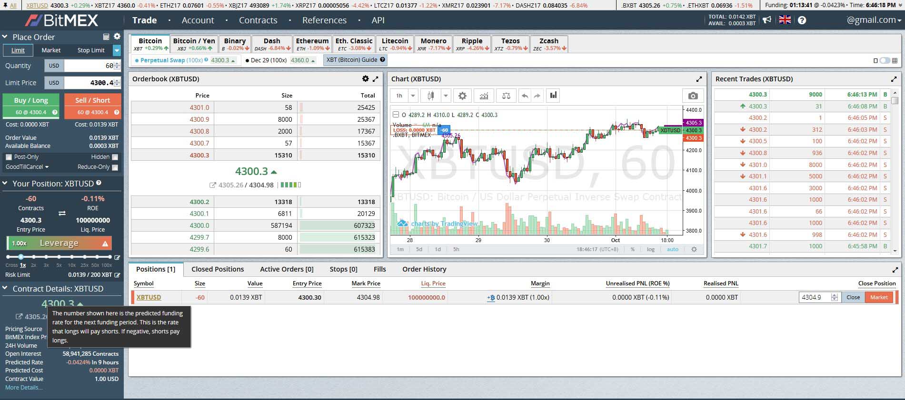Change language via UK flag icon
The height and width of the screenshot is (400, 905).
pos(785,20)
